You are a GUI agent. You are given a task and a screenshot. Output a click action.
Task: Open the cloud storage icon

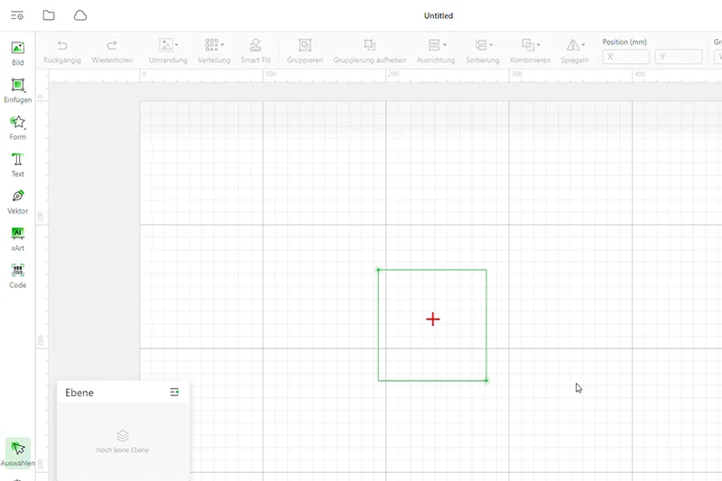pos(80,15)
